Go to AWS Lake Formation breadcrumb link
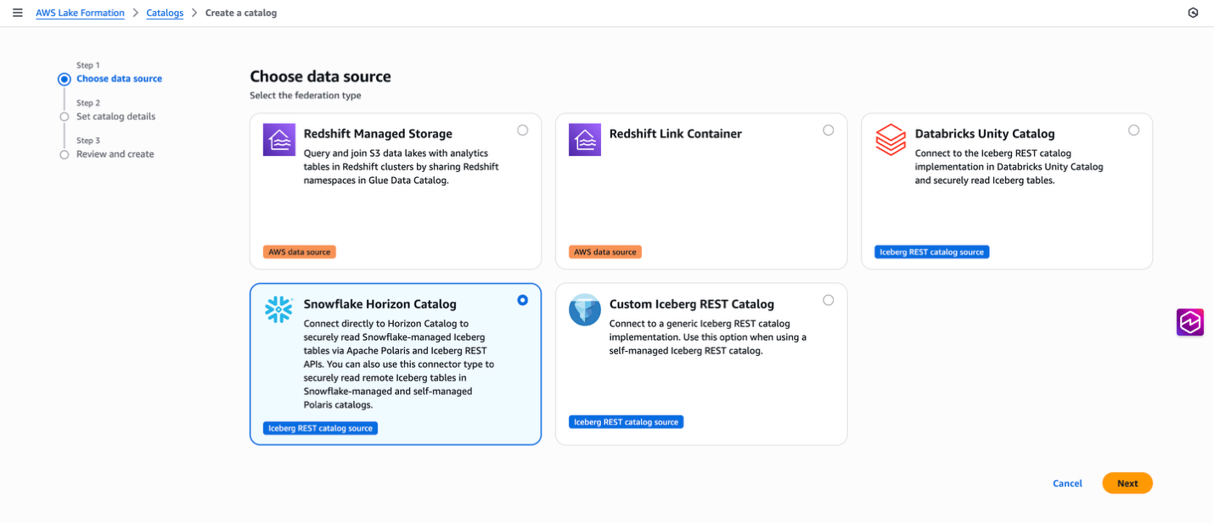 pyautogui.click(x=80, y=13)
